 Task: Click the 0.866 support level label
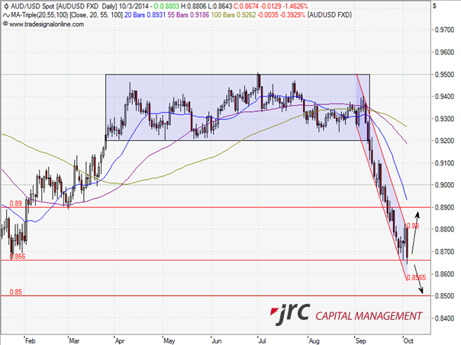[18, 257]
